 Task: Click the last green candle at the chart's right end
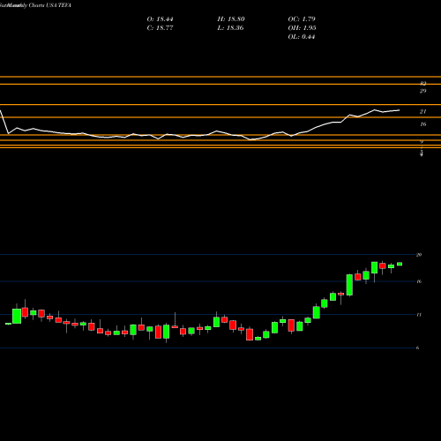400,264
